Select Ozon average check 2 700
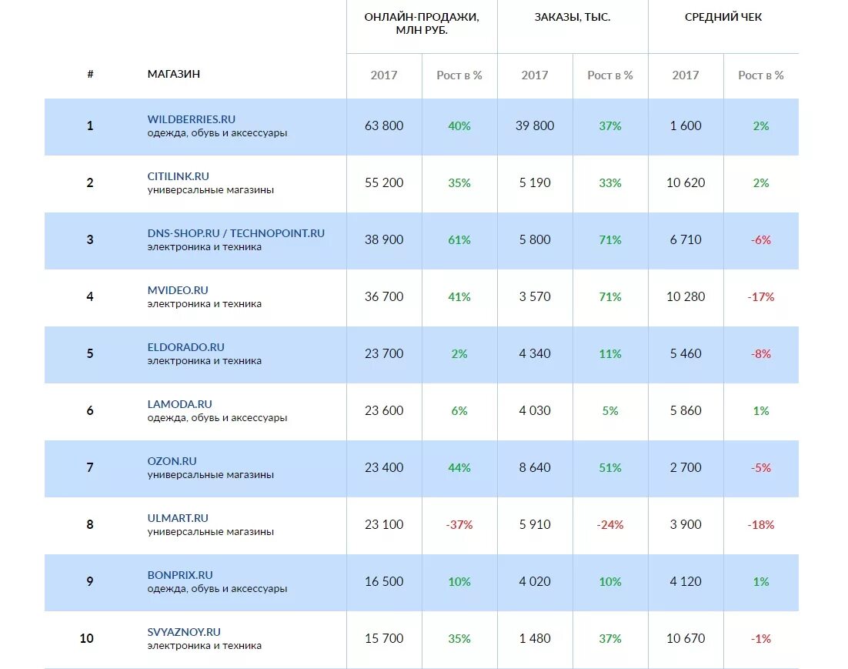The image size is (848, 669). 686,467
